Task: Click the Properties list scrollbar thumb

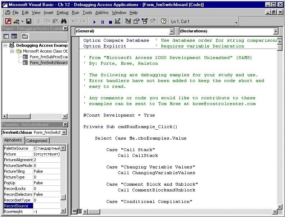Action: click(x=63, y=197)
